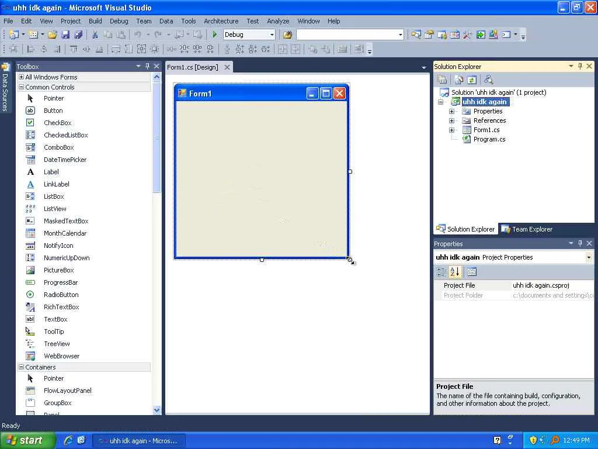Toggle auto-hide pin on Solution Explorer

(580, 66)
